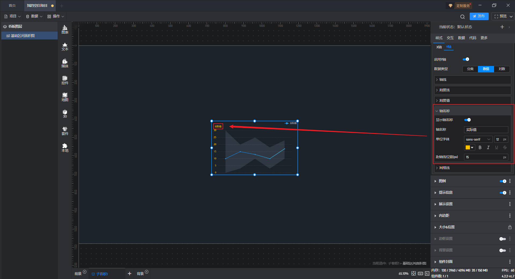Open the sans-serif font dropdown

click(478, 139)
